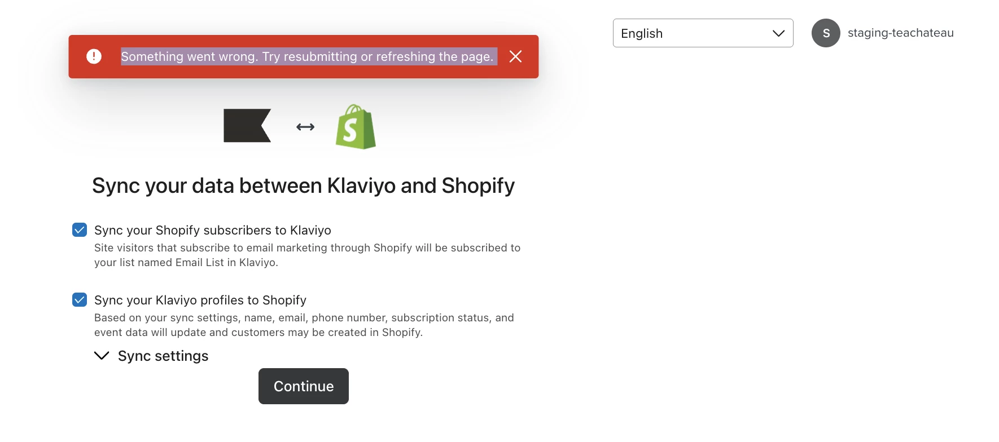Click the two-way sync arrow icon

[x=305, y=127]
